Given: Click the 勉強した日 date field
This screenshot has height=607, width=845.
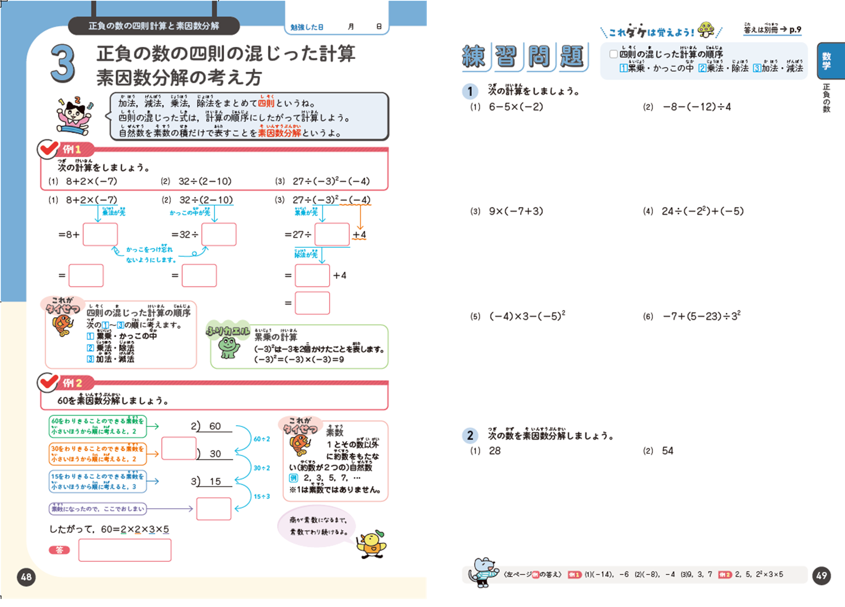Looking at the screenshot, I should tap(337, 27).
